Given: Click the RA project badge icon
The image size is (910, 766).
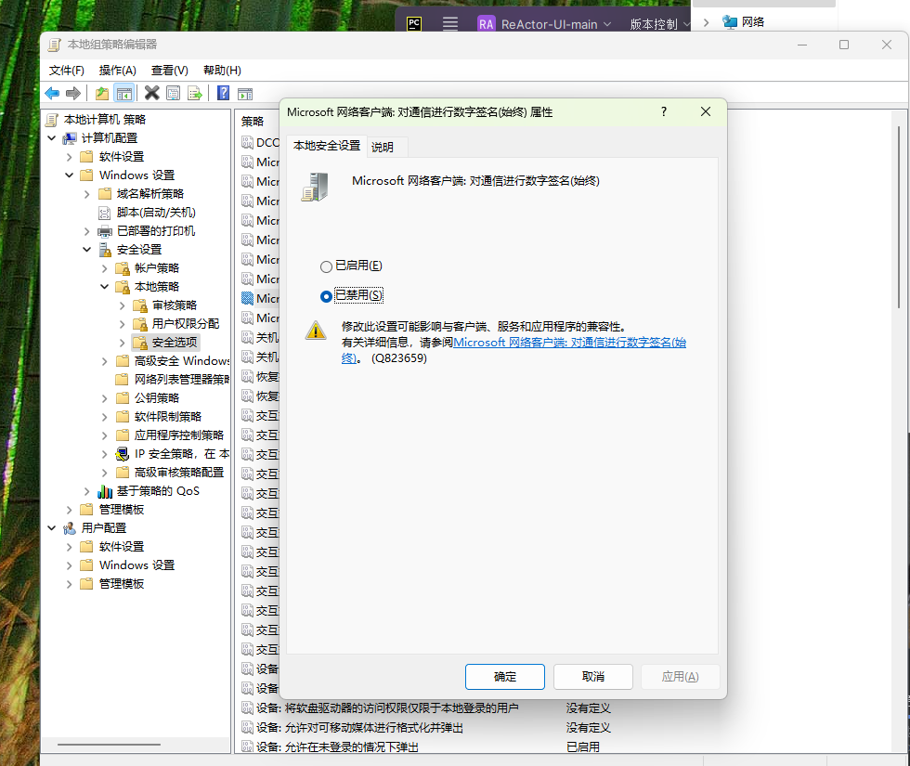Looking at the screenshot, I should click(486, 24).
